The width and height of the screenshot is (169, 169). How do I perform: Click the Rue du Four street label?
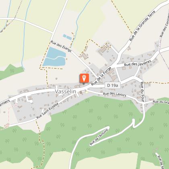coord(142,92)
